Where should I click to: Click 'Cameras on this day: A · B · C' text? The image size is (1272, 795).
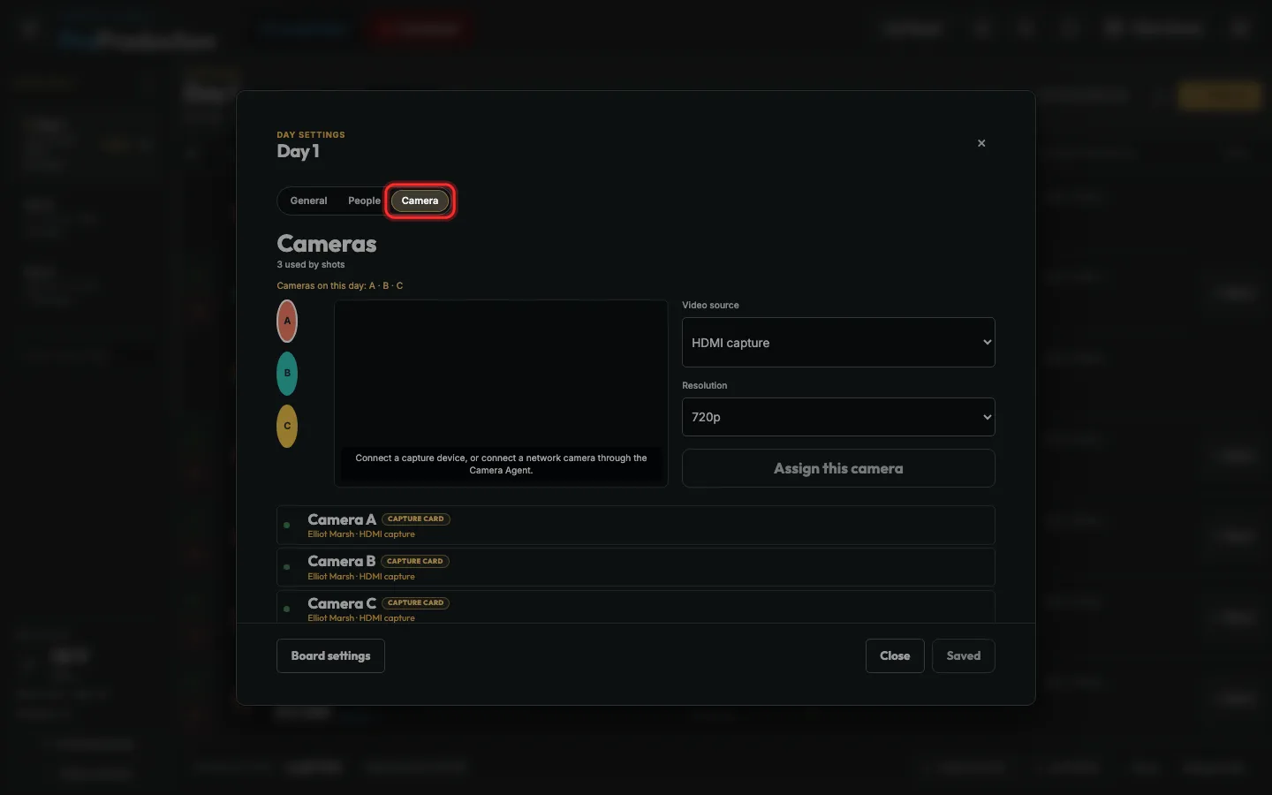[340, 285]
